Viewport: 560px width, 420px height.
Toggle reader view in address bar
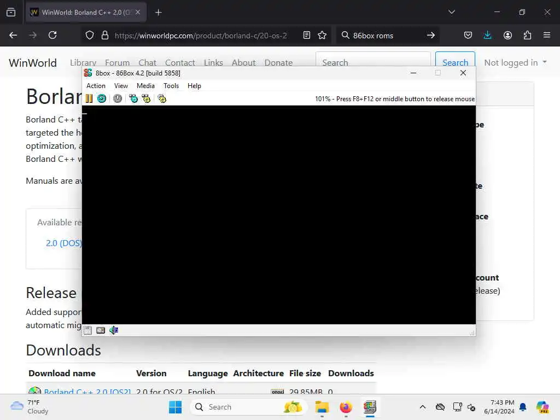coord(306,35)
